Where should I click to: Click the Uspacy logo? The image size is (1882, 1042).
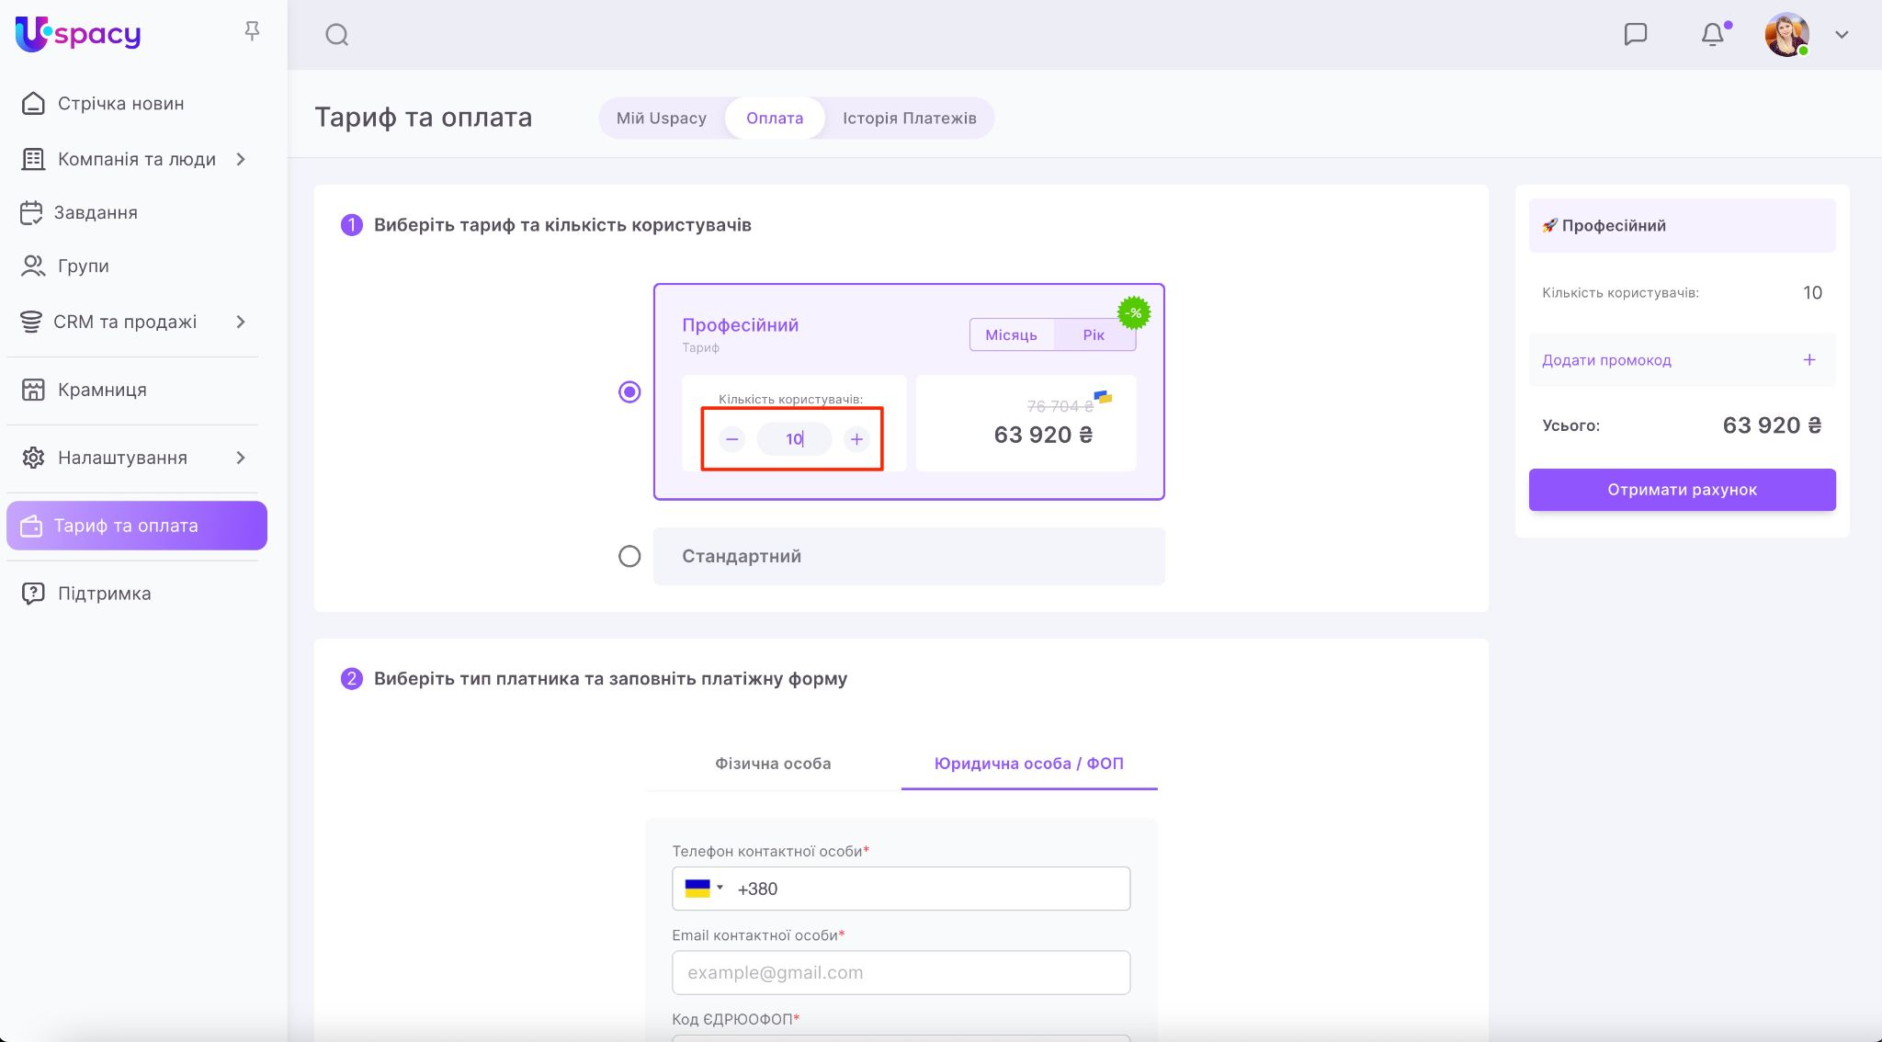click(x=78, y=34)
